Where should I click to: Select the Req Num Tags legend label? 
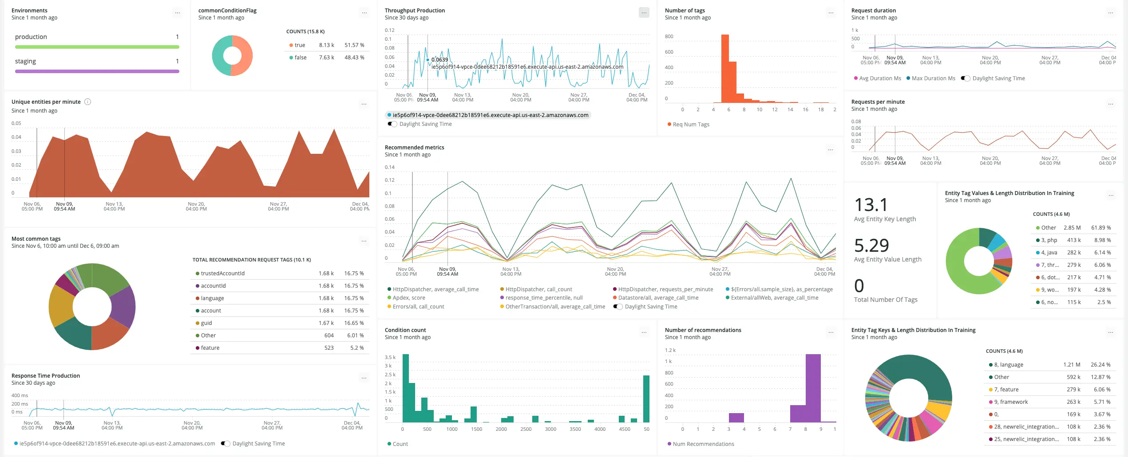(x=687, y=124)
